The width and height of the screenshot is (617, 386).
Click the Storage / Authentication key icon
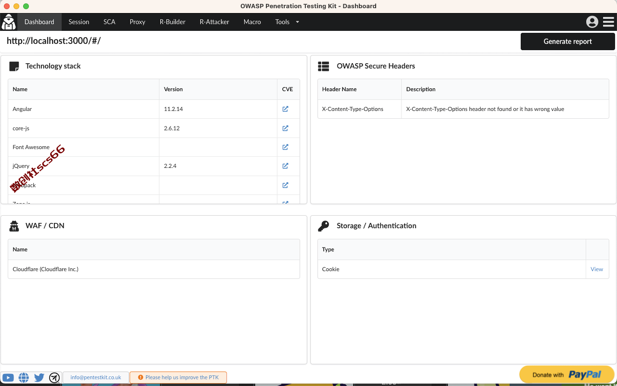(323, 226)
